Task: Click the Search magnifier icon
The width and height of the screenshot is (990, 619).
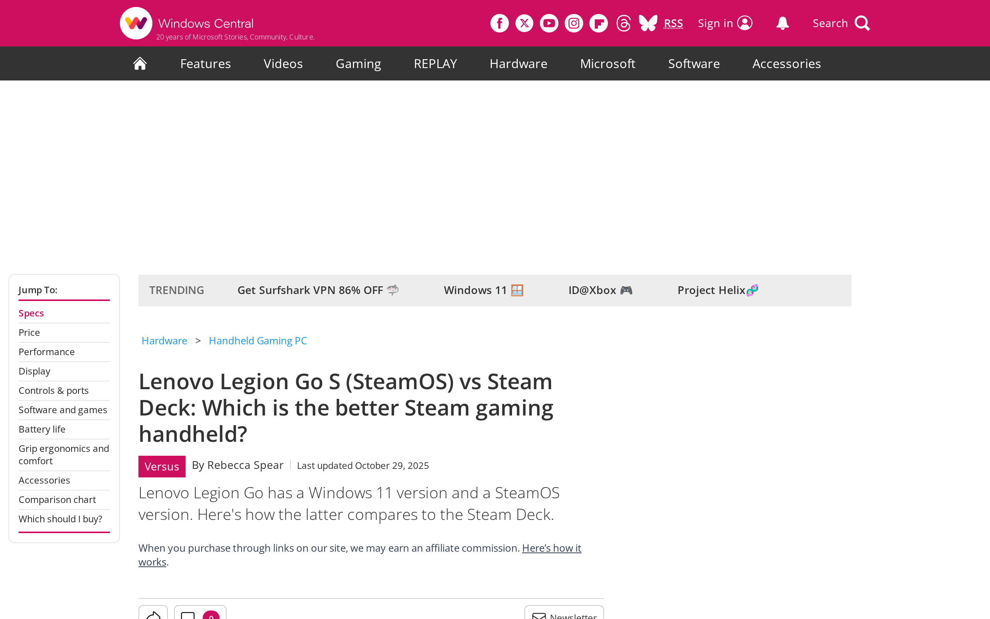Action: (862, 23)
